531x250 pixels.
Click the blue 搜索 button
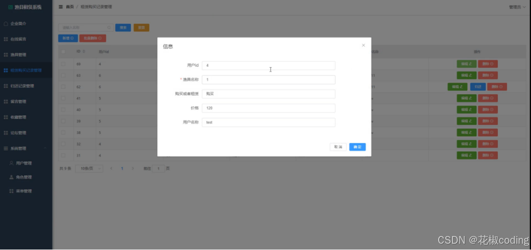tap(123, 28)
